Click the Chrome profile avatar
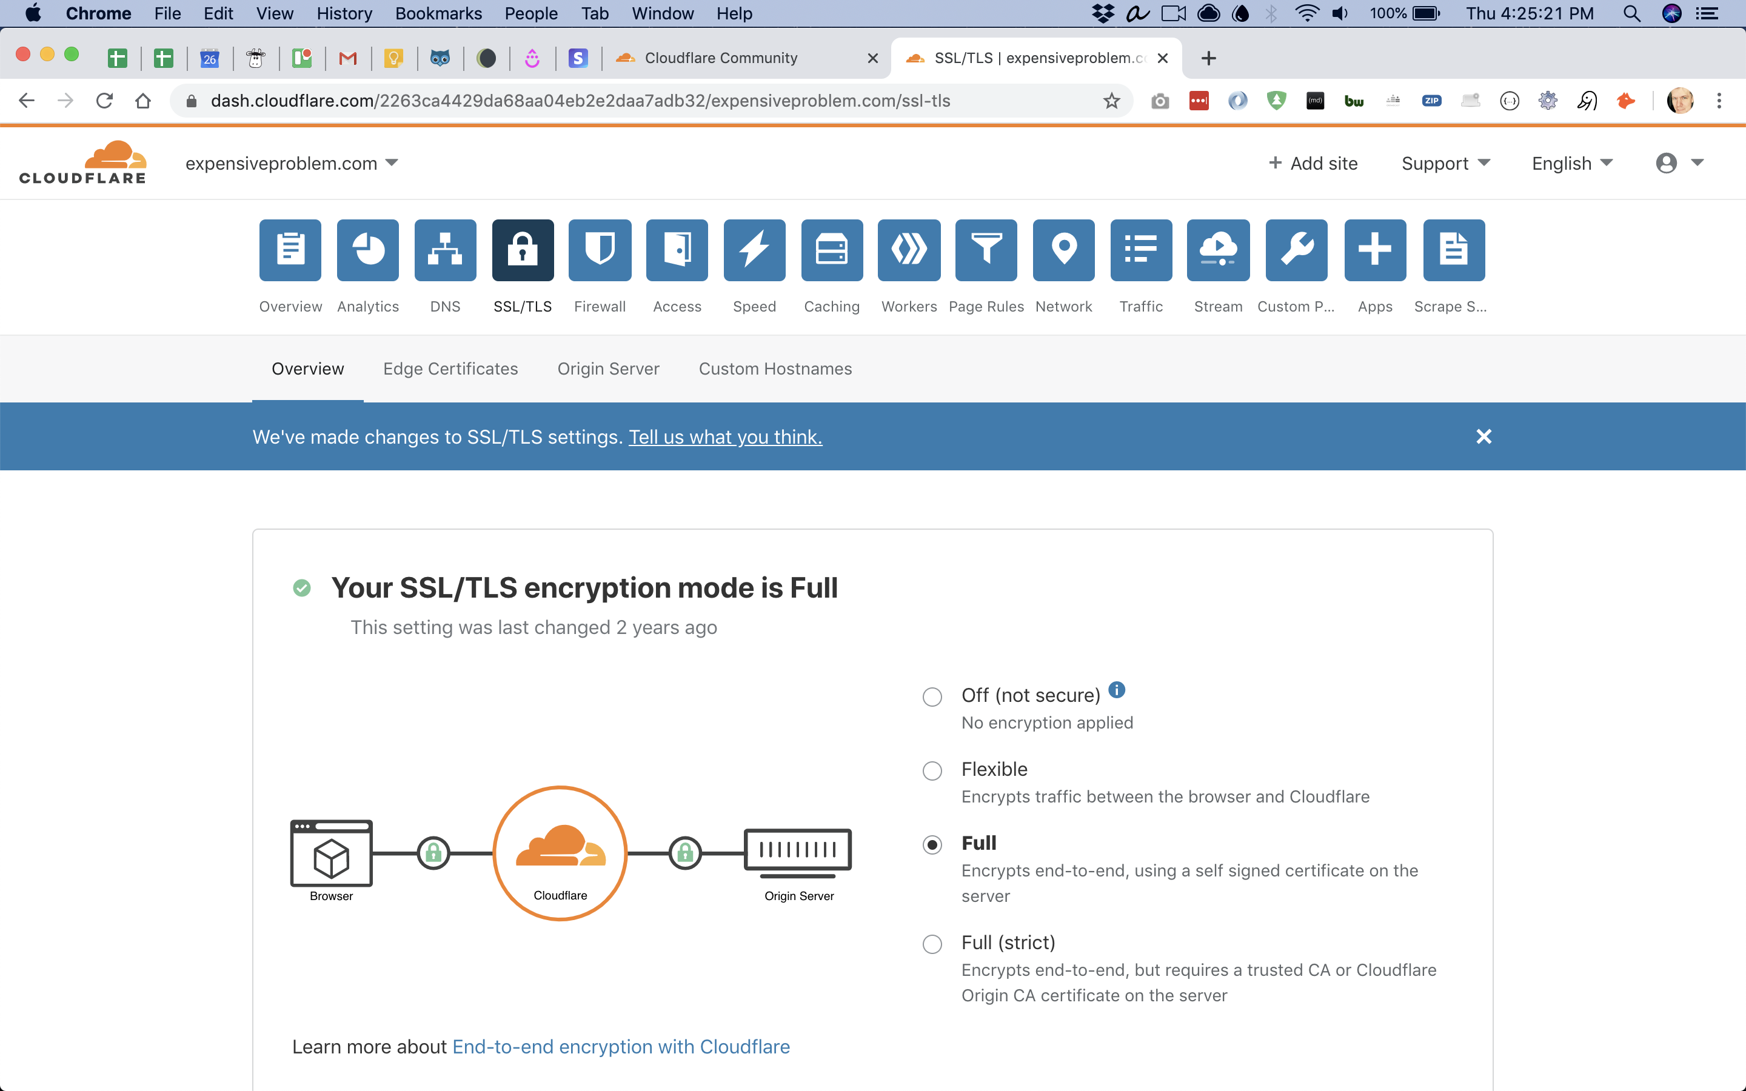This screenshot has height=1091, width=1746. [1681, 101]
